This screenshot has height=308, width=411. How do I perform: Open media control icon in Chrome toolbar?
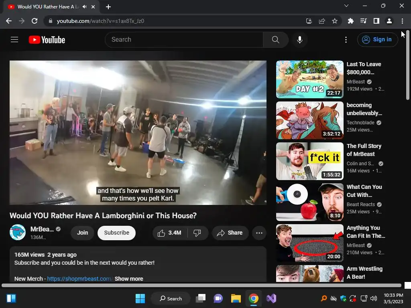[x=363, y=21]
